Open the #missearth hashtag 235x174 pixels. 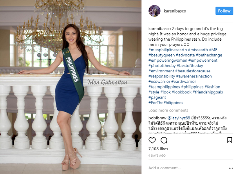click(x=198, y=50)
